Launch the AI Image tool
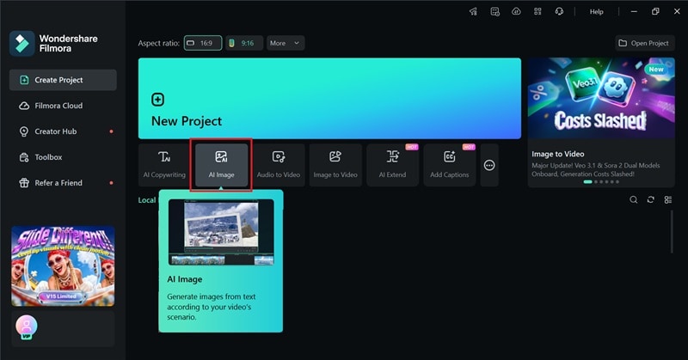Image resolution: width=688 pixels, height=360 pixels. pos(221,165)
